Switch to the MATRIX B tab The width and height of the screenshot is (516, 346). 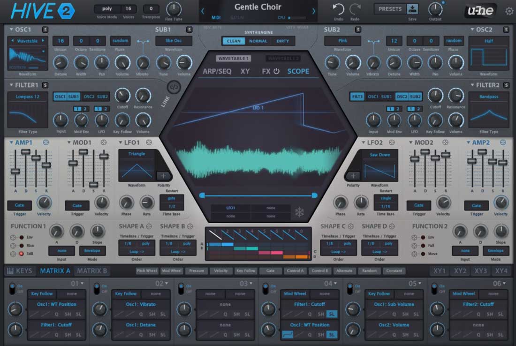point(92,271)
